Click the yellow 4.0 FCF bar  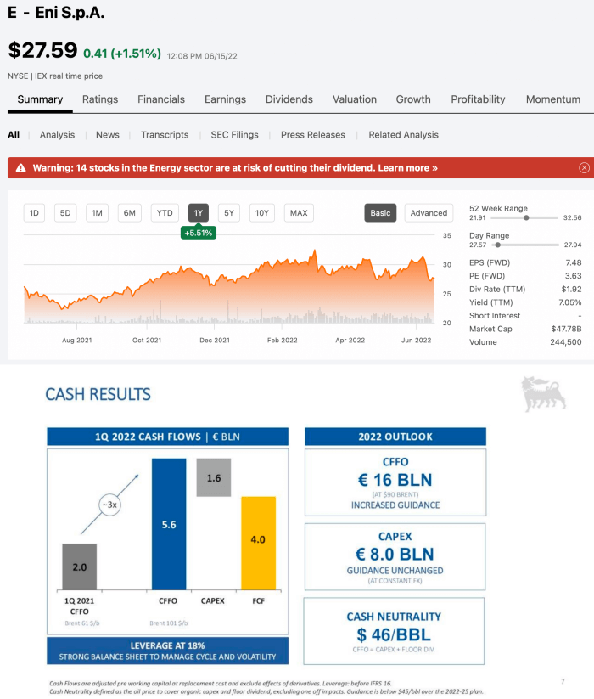(x=258, y=544)
